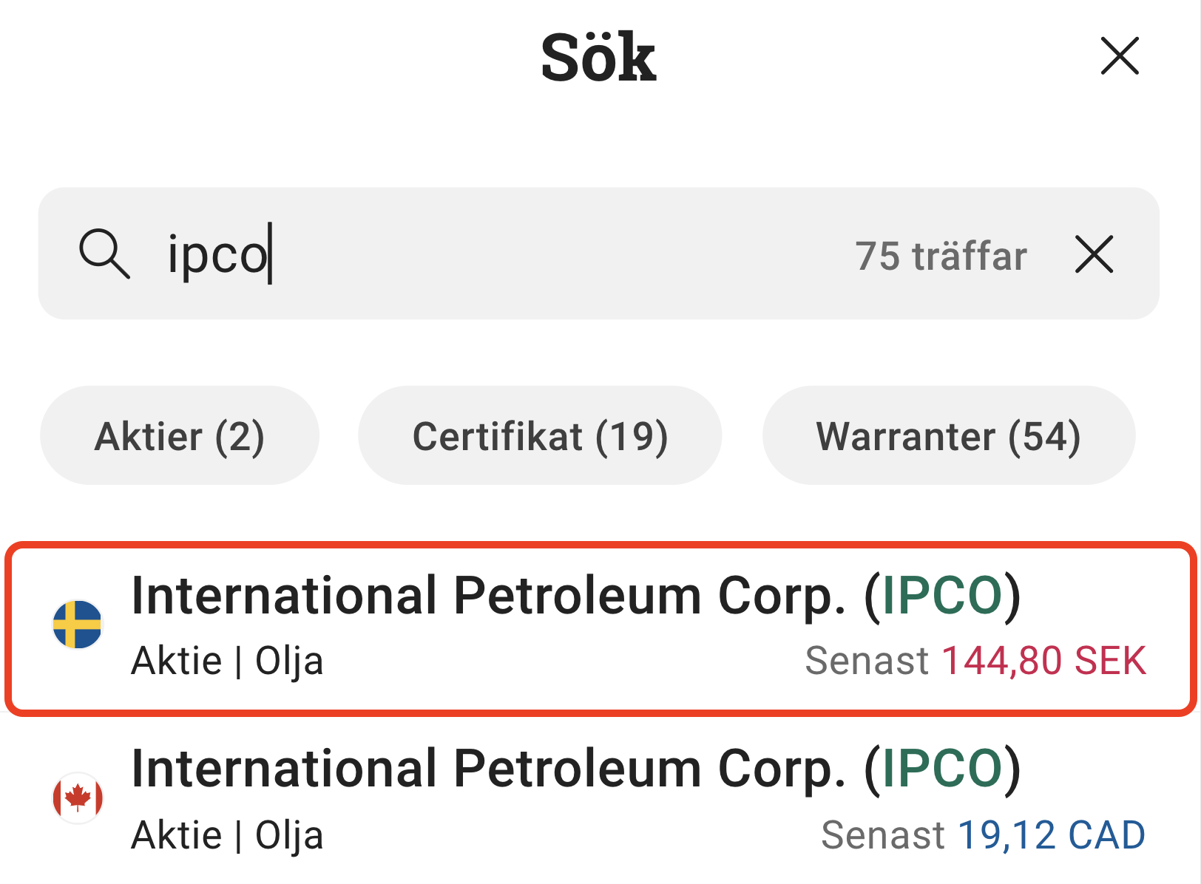Click green IPCO ticker in Canadian listing
The image size is (1201, 884).
tap(942, 769)
